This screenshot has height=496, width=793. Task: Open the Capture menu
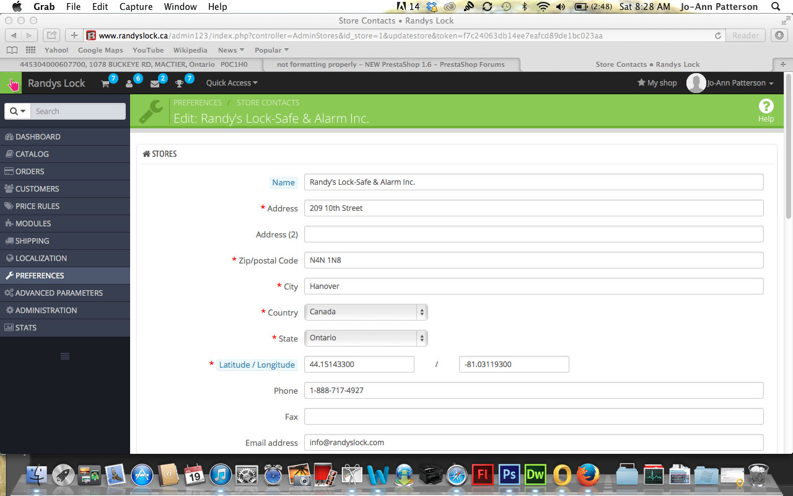136,7
